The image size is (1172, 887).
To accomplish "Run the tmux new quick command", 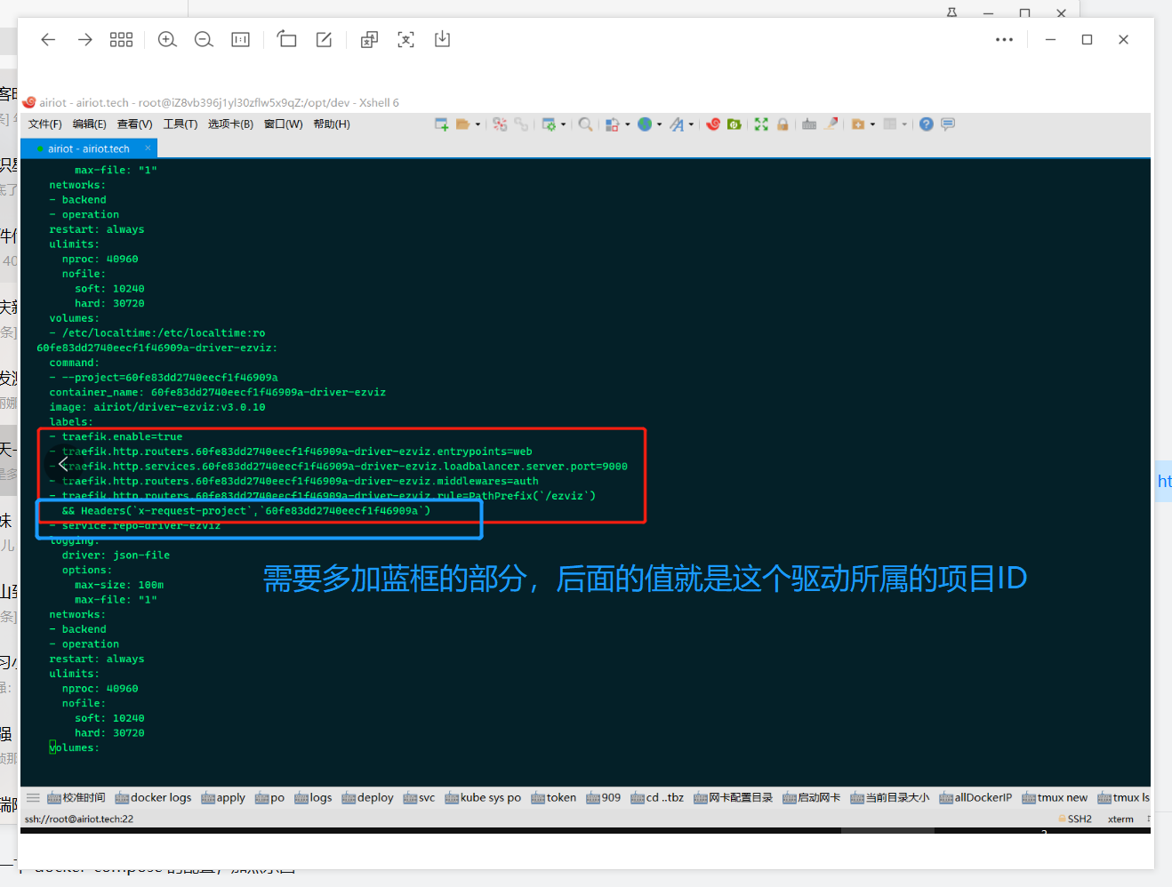I will point(1055,797).
